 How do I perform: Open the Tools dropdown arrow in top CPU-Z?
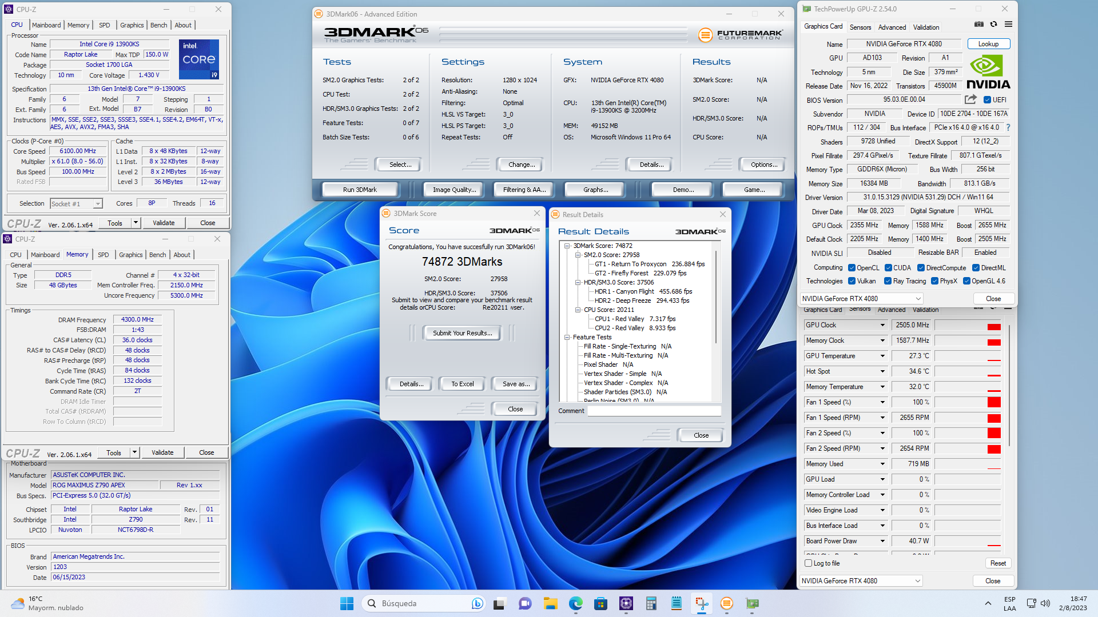point(136,222)
